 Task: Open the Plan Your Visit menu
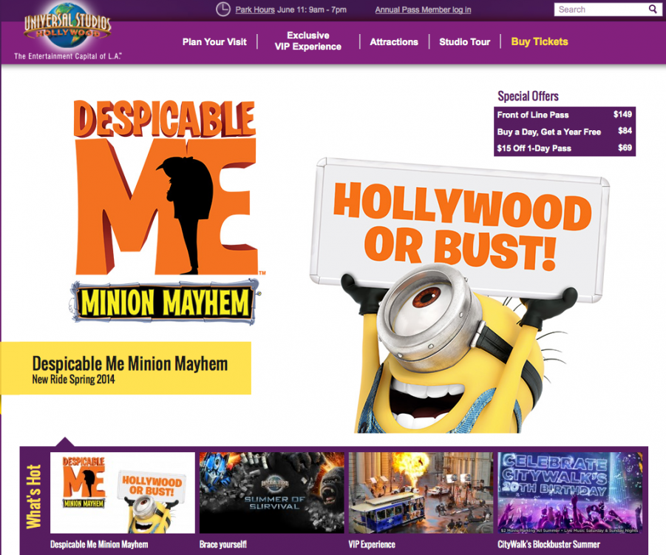click(x=214, y=42)
